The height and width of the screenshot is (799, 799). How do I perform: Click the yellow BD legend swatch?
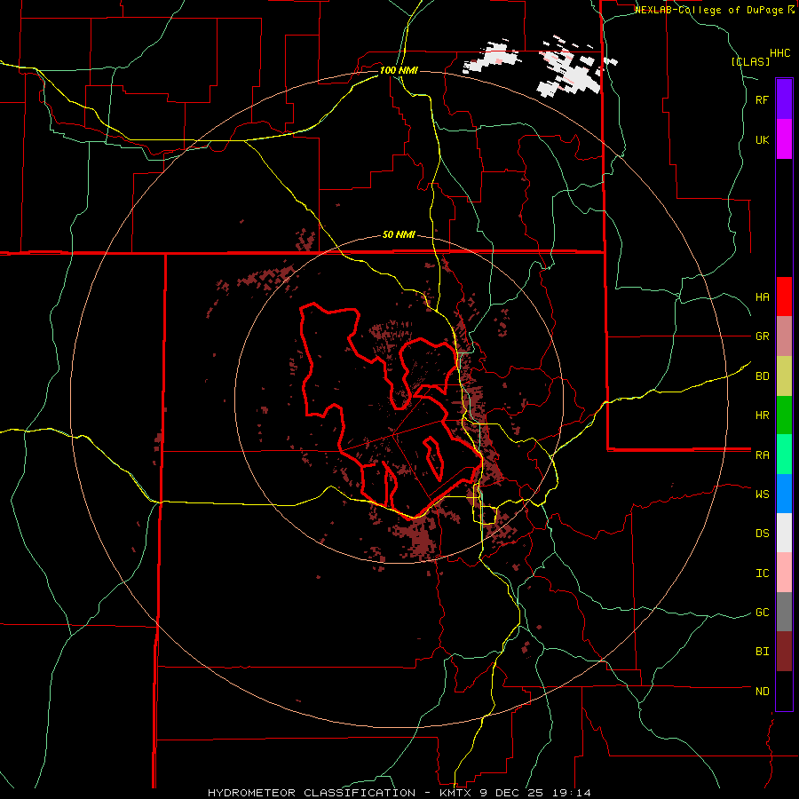tap(784, 376)
